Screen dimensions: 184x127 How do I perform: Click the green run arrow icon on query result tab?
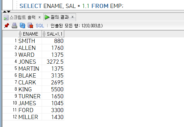(x=47, y=17)
